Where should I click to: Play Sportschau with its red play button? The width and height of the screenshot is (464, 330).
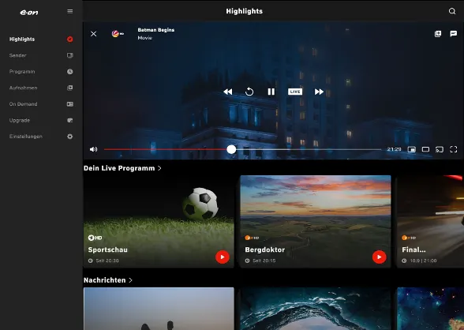point(223,257)
